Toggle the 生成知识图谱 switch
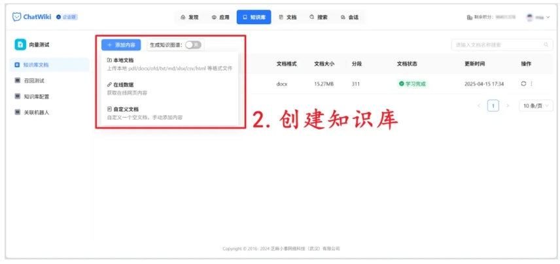 (x=193, y=45)
